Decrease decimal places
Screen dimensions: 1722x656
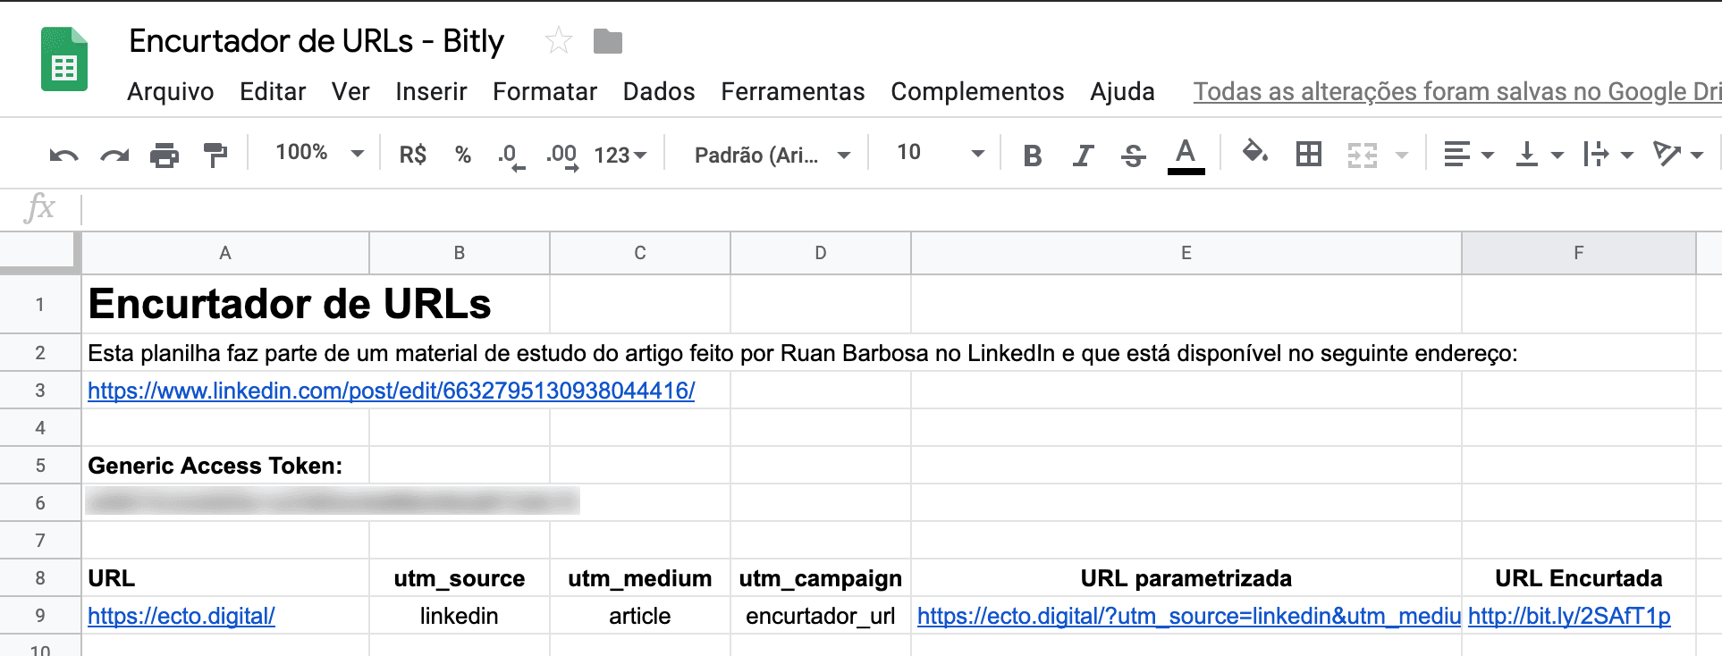(x=511, y=156)
